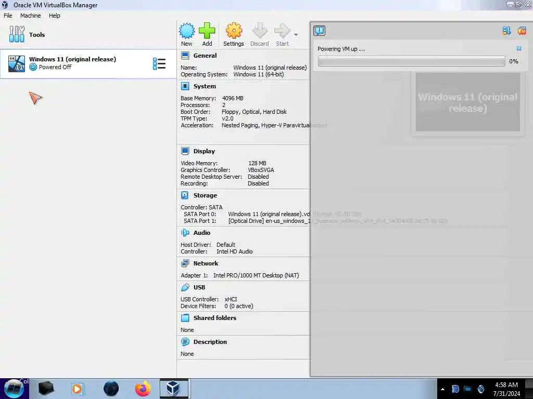Click the Powering VM up progress bar
The width and height of the screenshot is (533, 399).
click(x=411, y=61)
